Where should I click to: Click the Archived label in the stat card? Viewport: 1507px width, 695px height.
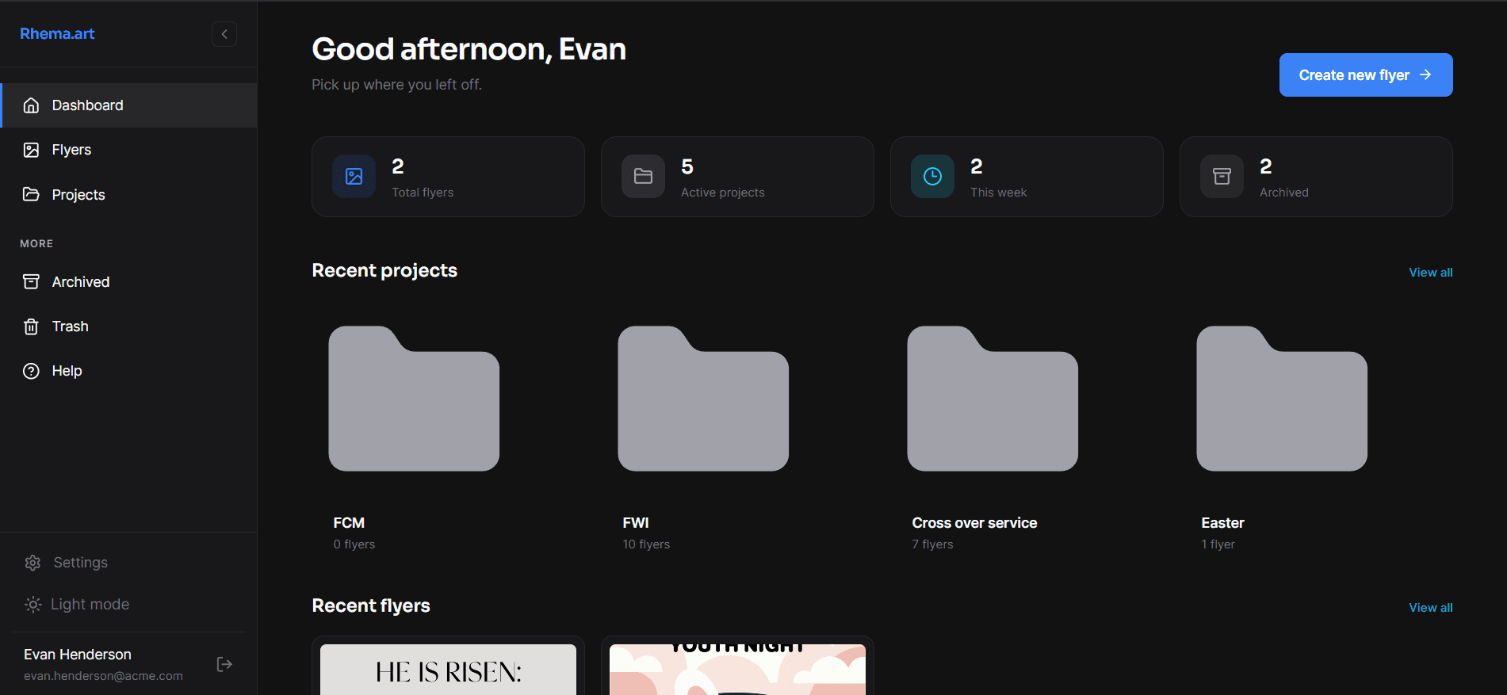pyautogui.click(x=1283, y=193)
